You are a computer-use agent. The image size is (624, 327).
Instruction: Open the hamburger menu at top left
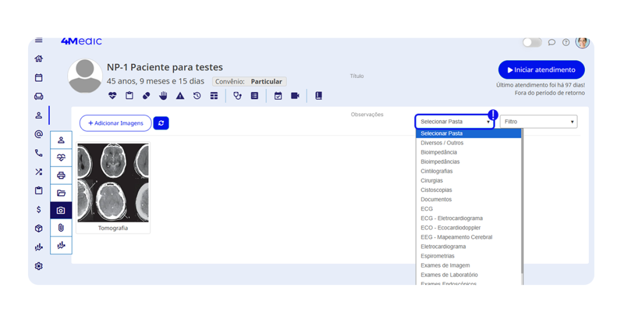39,41
